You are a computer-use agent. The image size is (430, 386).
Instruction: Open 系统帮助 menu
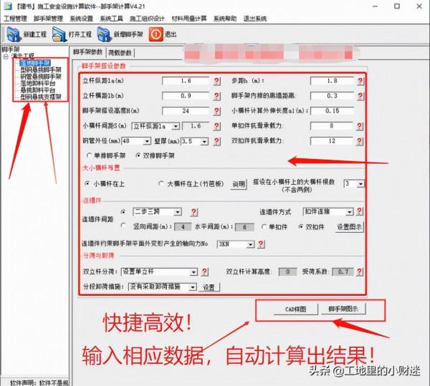(225, 19)
